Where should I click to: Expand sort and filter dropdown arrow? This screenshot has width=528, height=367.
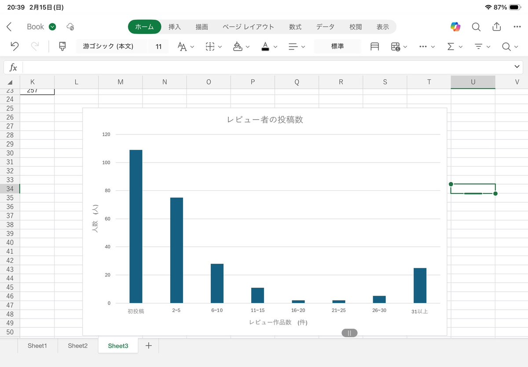(488, 47)
